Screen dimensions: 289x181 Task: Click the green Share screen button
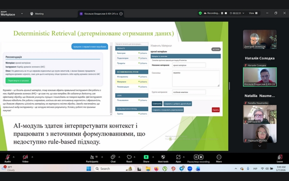coord(146,157)
